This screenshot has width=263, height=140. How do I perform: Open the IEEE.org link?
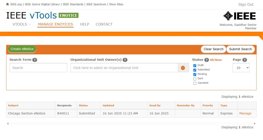point(16,4)
